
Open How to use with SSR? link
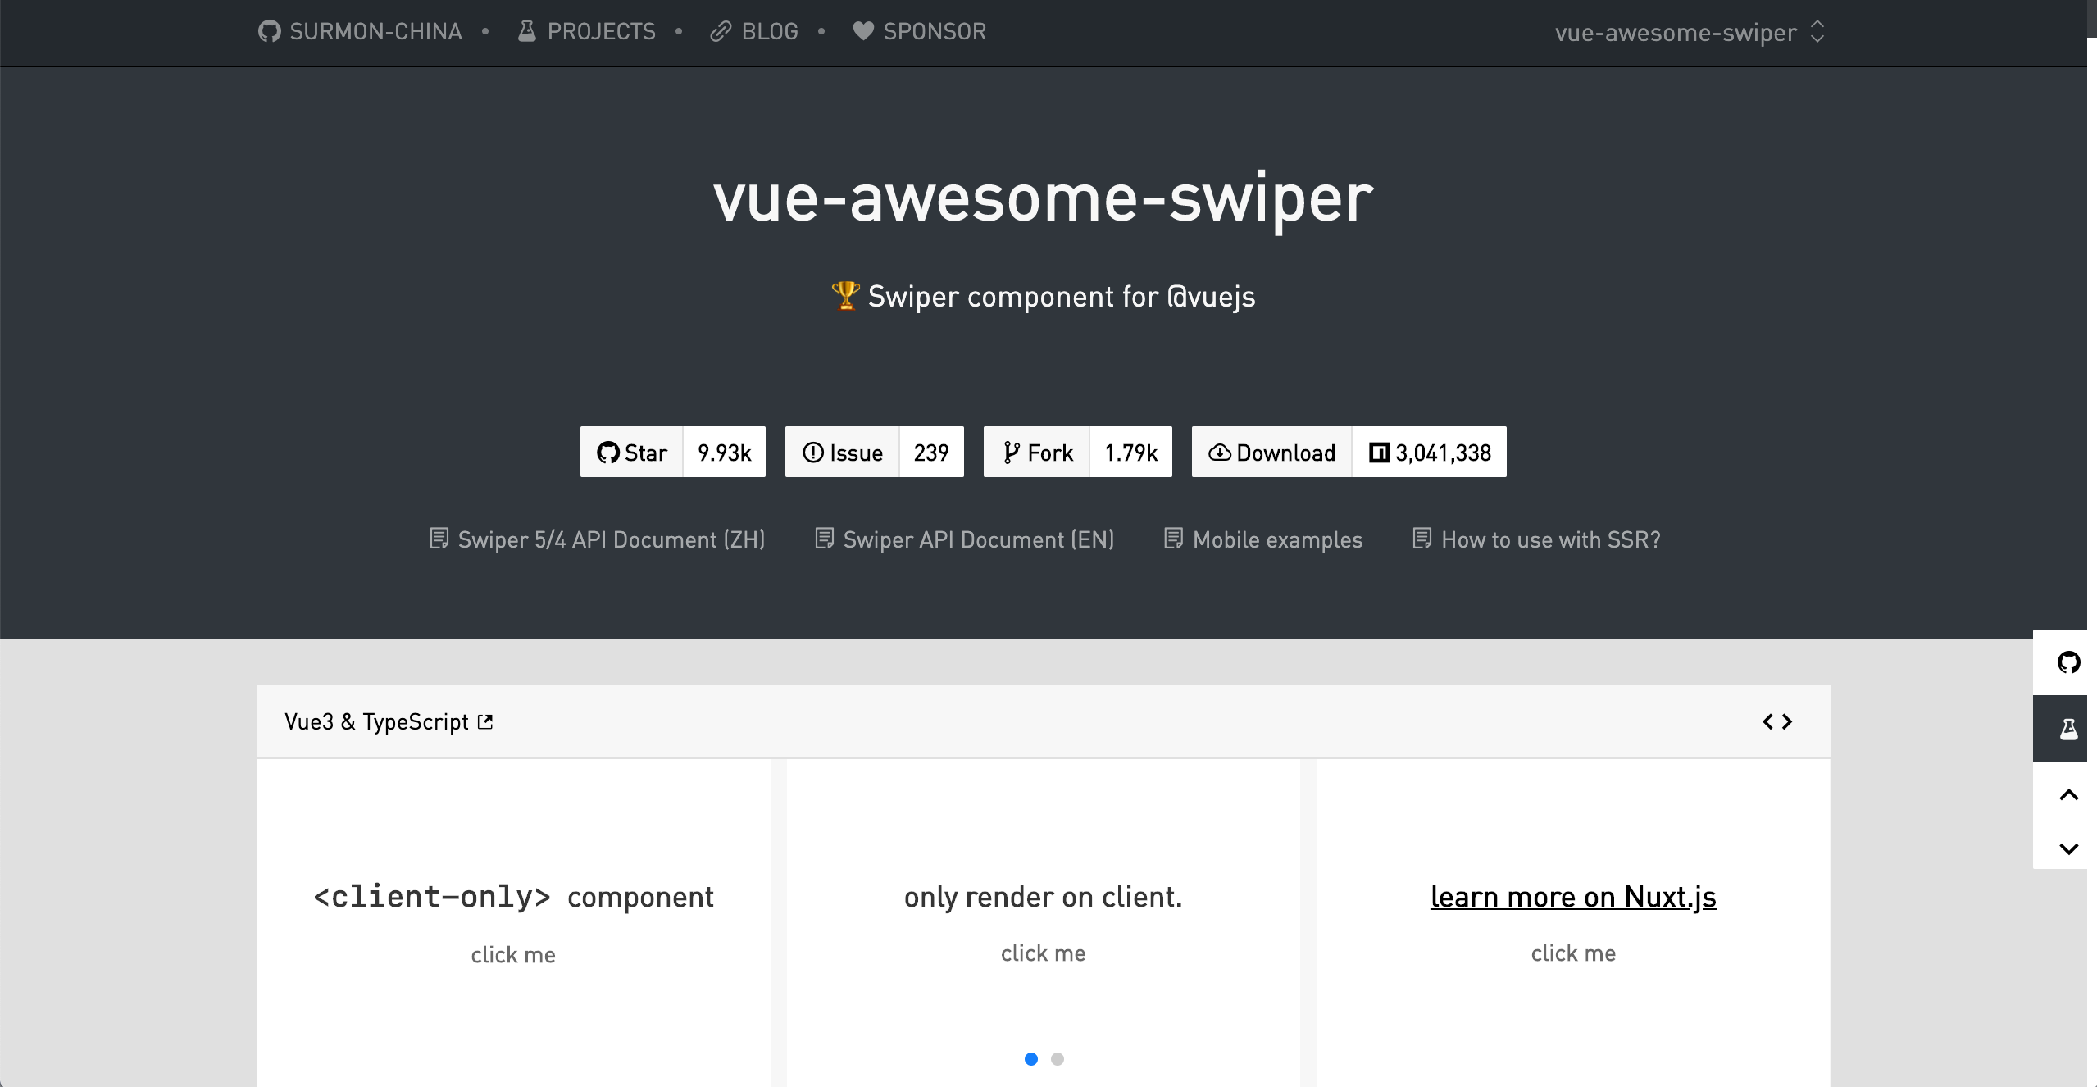[x=1537, y=539]
